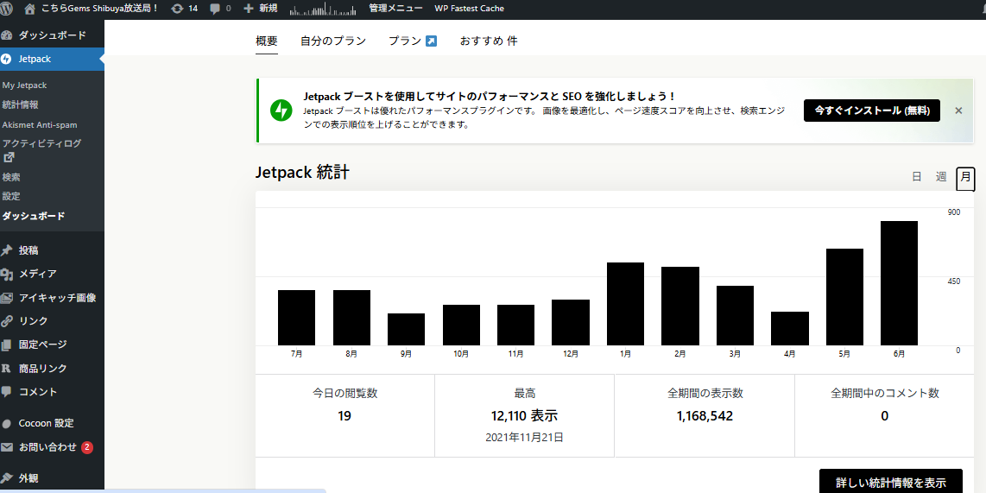Click the external link icon under アクティビティログ
Screen dimensions: 986x493
coord(9,157)
